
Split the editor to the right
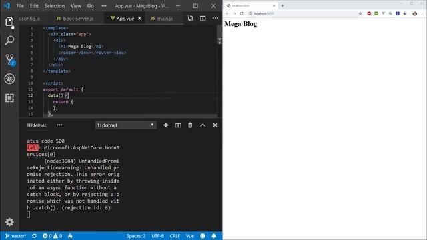pos(203,18)
